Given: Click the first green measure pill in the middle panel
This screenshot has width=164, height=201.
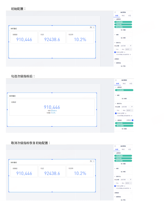Looking at the screenshot, I should pos(124,90).
